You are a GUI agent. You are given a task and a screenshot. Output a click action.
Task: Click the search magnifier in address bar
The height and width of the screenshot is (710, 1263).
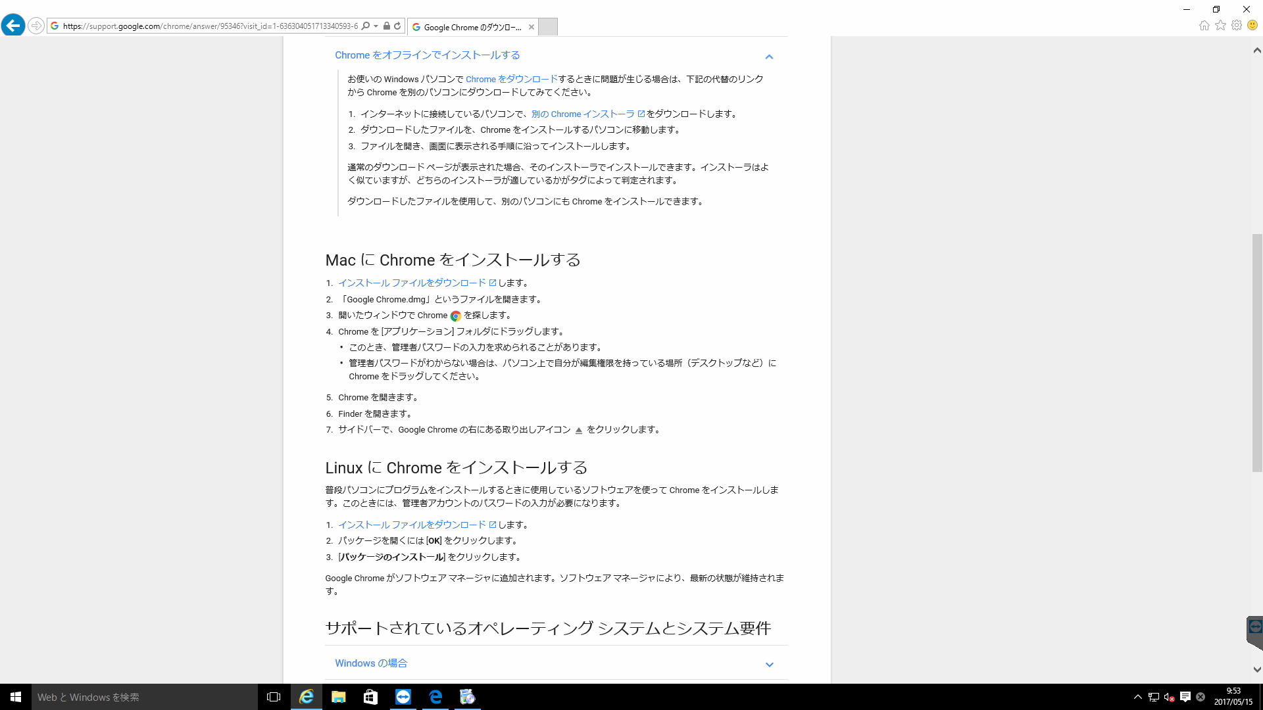point(366,26)
